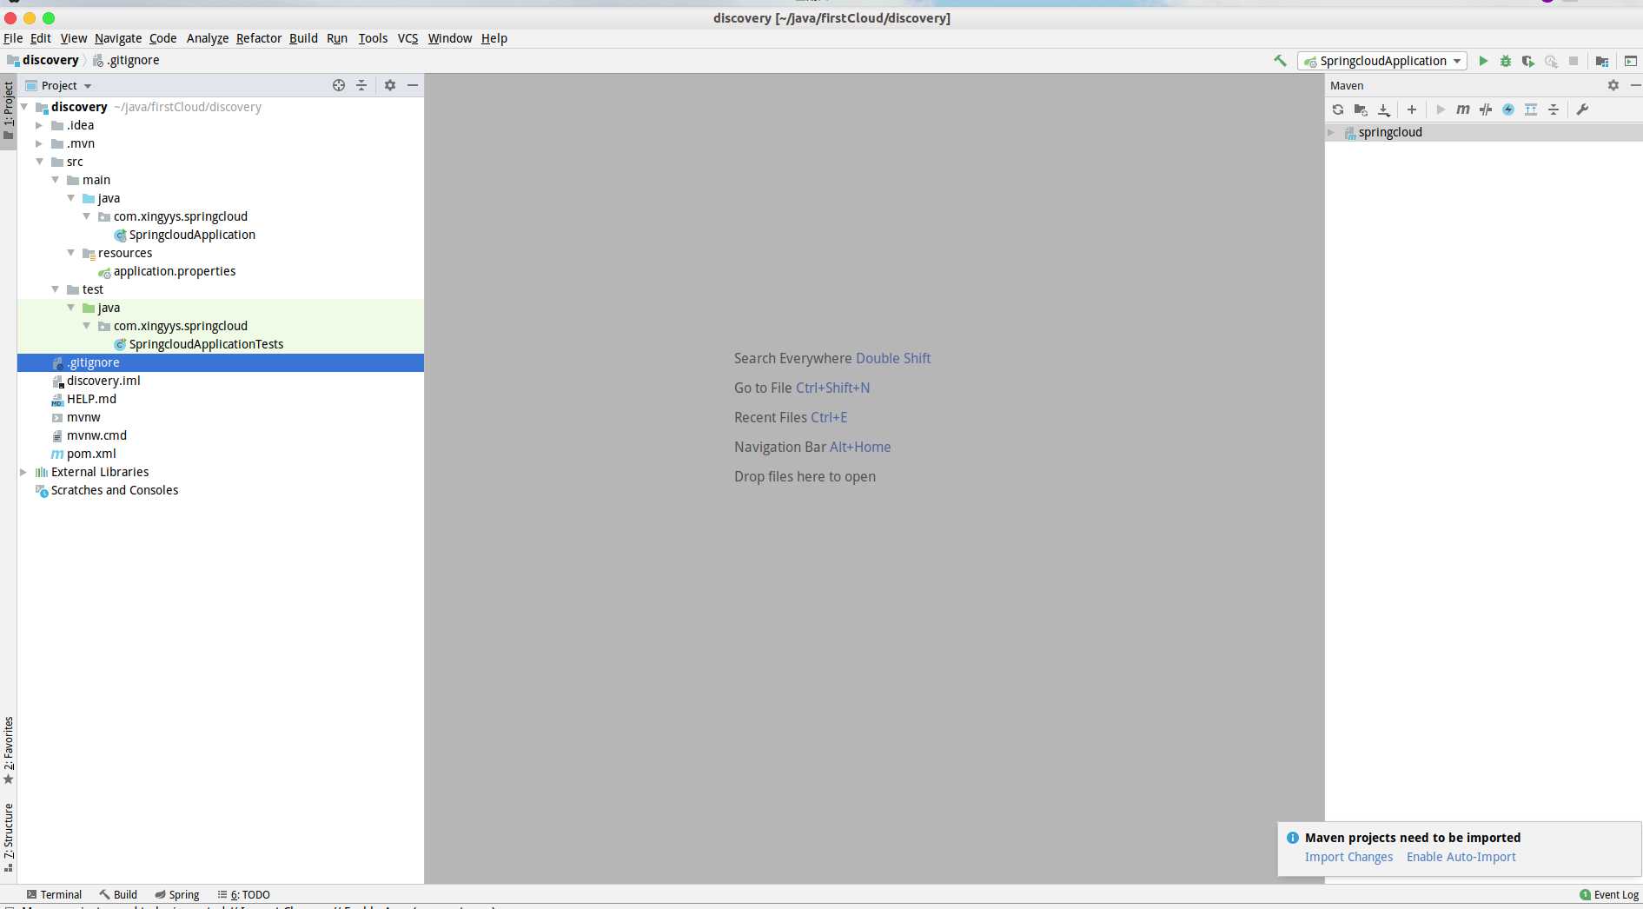Open Maven settings wrench icon
The image size is (1643, 909).
[x=1582, y=109]
